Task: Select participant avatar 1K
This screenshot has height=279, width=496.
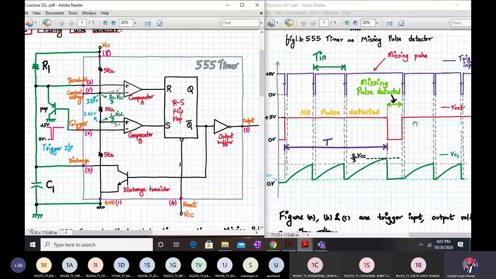Action: [x=44, y=265]
